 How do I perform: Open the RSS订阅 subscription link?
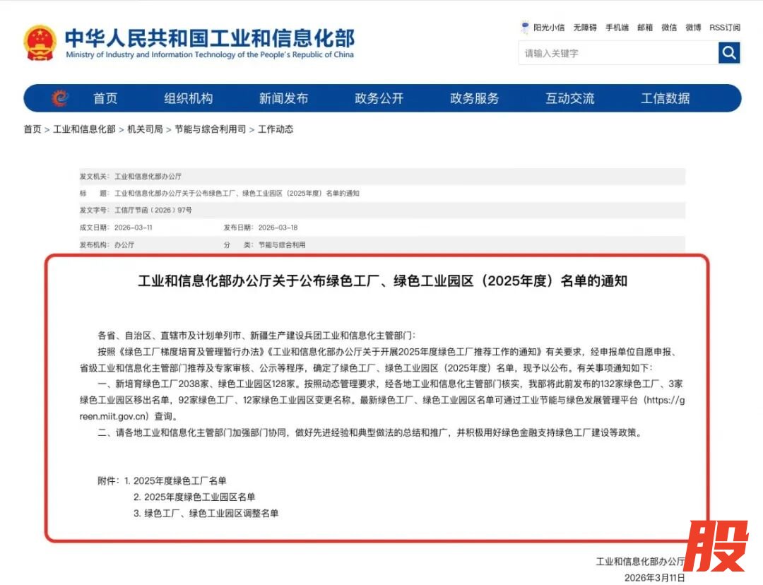click(725, 28)
